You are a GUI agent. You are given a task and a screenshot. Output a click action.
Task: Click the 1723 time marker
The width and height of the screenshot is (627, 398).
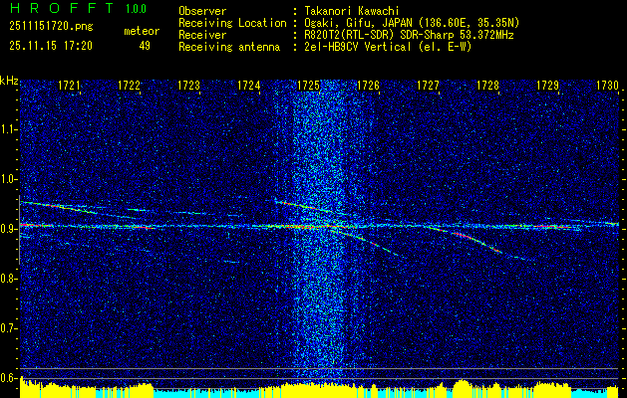pos(188,85)
